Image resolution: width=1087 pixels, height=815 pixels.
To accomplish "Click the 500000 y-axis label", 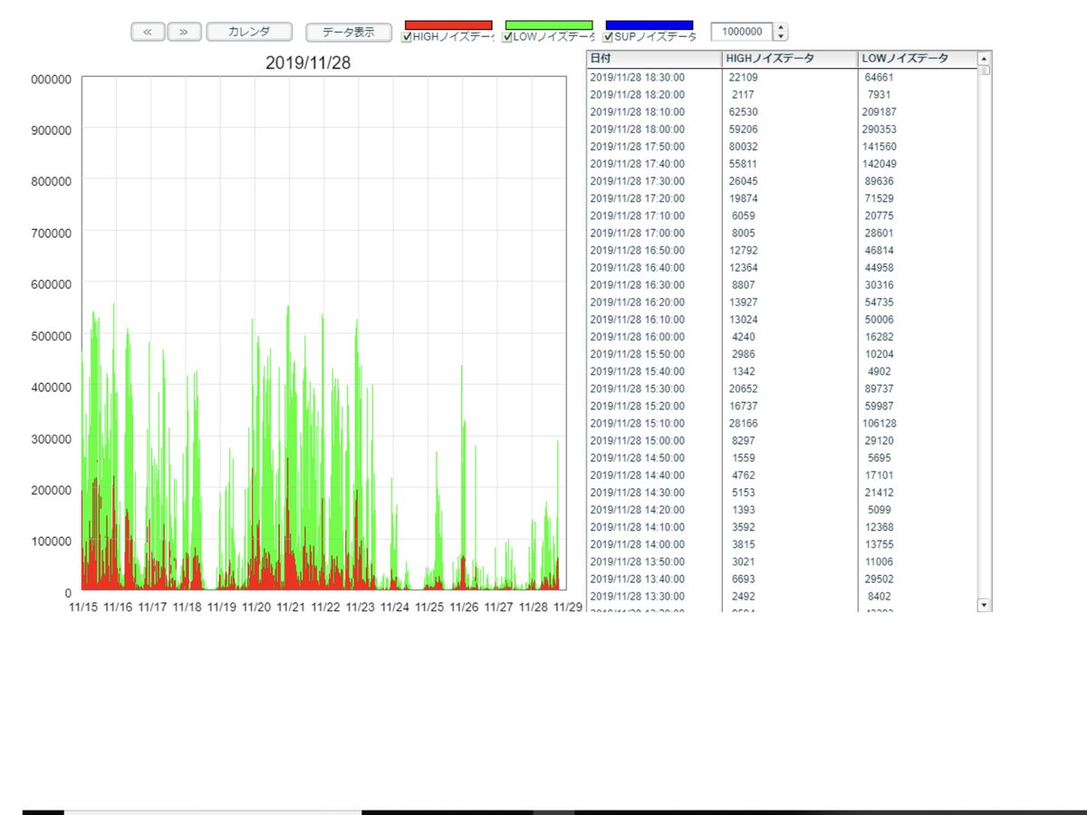I will (52, 335).
